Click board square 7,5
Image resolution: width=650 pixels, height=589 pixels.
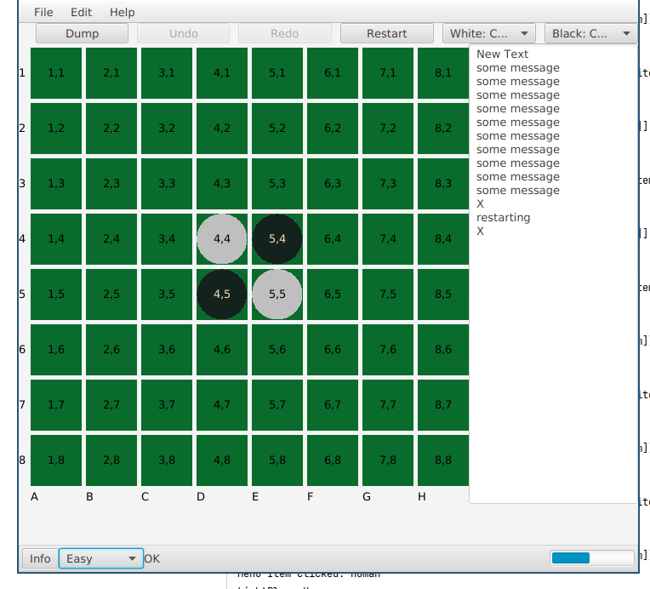click(x=388, y=294)
